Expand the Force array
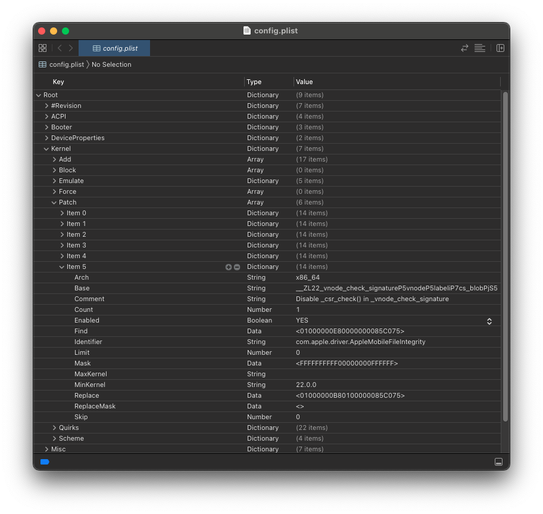 point(54,192)
